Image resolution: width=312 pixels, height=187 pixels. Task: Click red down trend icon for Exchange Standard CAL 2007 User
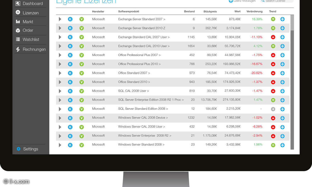point(273,37)
